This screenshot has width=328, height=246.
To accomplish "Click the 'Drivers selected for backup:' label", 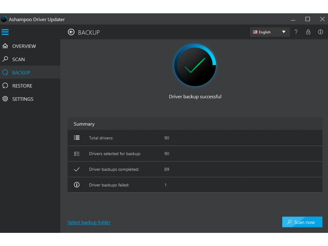I will pyautogui.click(x=115, y=153).
